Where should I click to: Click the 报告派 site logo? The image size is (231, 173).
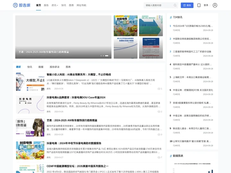point(22,5)
